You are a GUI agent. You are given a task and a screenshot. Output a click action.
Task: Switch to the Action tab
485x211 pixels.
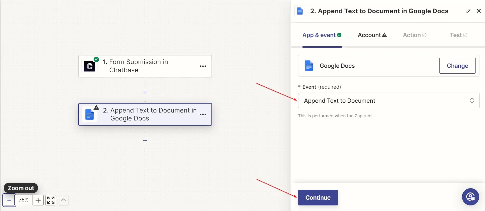[x=414, y=35]
